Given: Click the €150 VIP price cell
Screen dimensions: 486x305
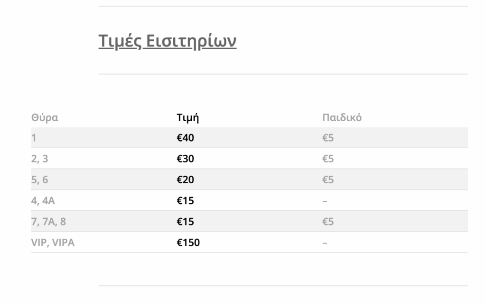Looking at the screenshot, I should 188,242.
